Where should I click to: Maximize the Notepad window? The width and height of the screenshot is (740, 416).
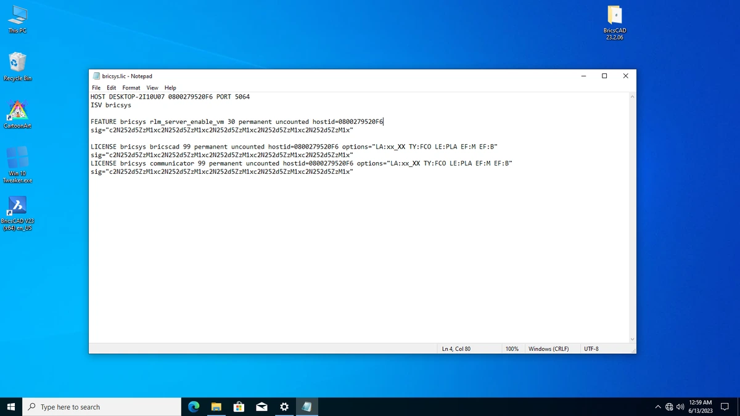point(604,76)
